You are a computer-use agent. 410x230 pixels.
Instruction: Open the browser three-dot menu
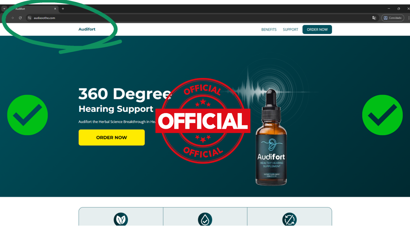click(409, 18)
